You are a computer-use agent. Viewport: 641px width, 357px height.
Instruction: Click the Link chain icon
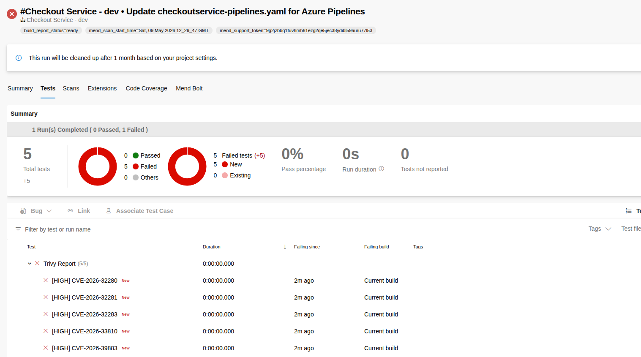pyautogui.click(x=70, y=211)
